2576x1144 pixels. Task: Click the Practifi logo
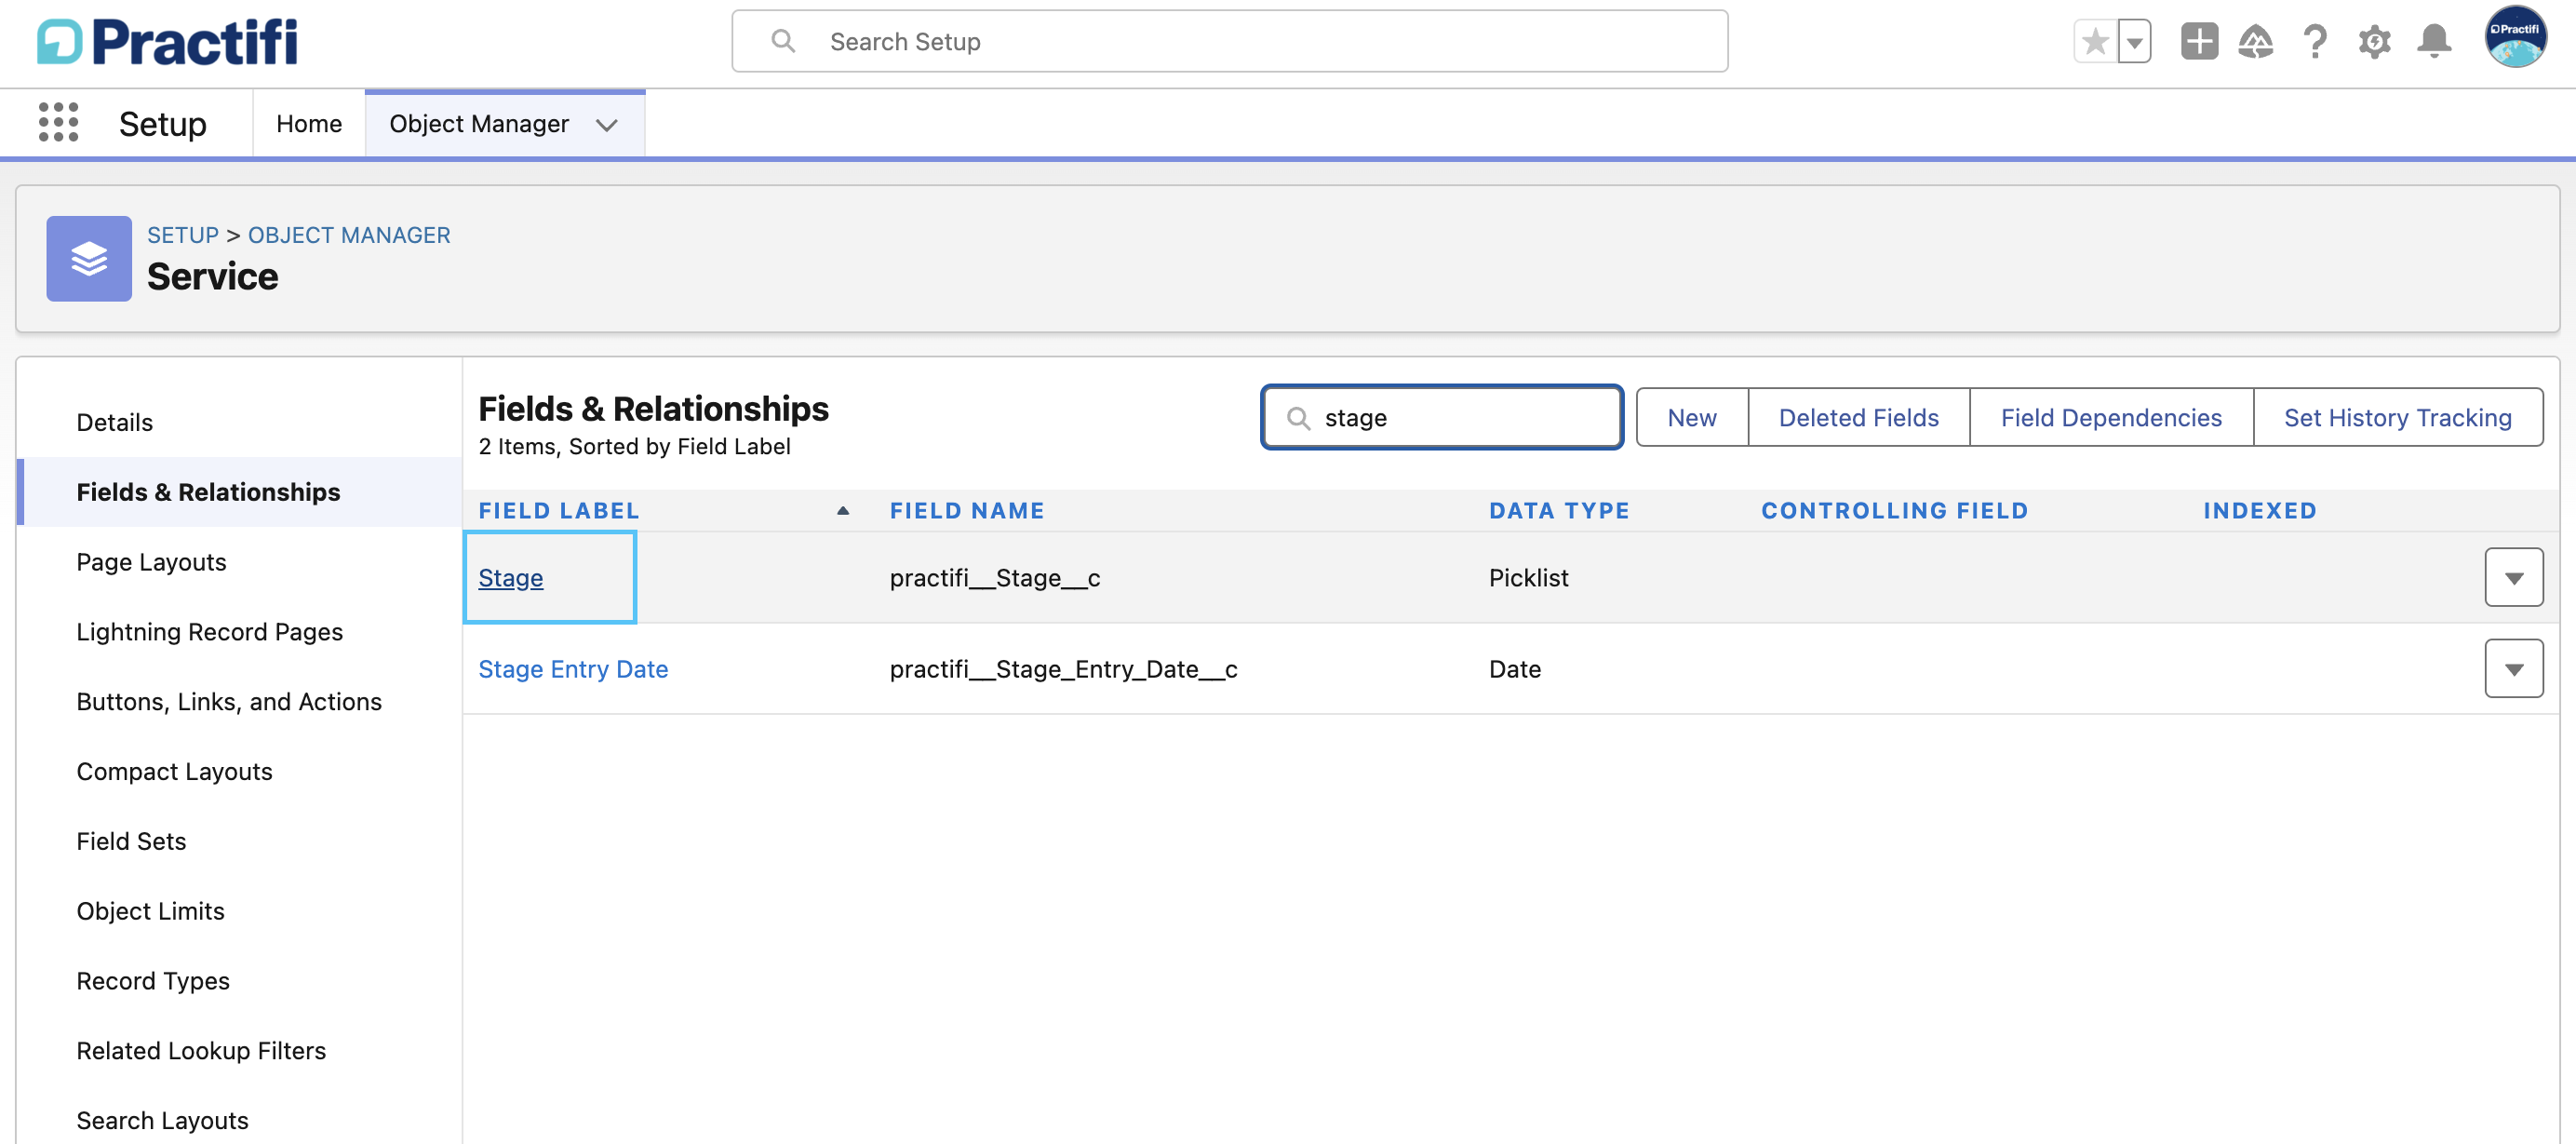coord(167,42)
